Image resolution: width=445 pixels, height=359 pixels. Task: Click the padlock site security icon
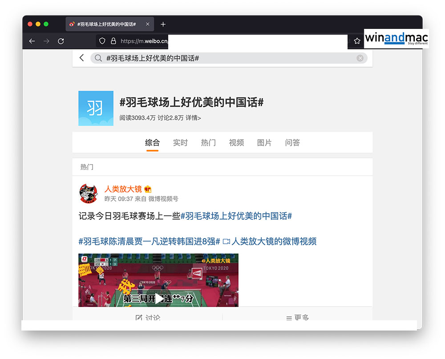click(x=113, y=41)
